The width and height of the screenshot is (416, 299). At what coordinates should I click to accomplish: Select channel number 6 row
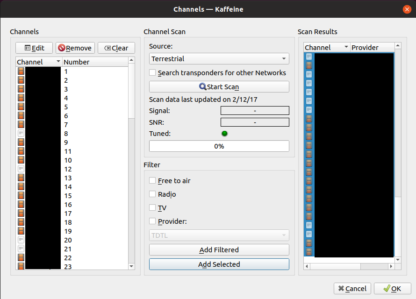72,115
